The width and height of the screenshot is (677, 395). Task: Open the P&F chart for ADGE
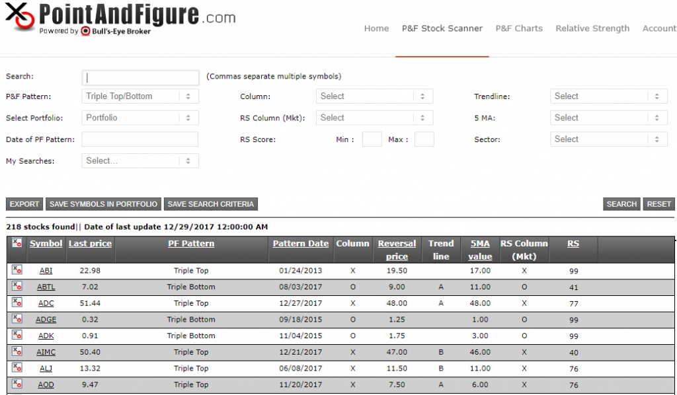coord(15,319)
